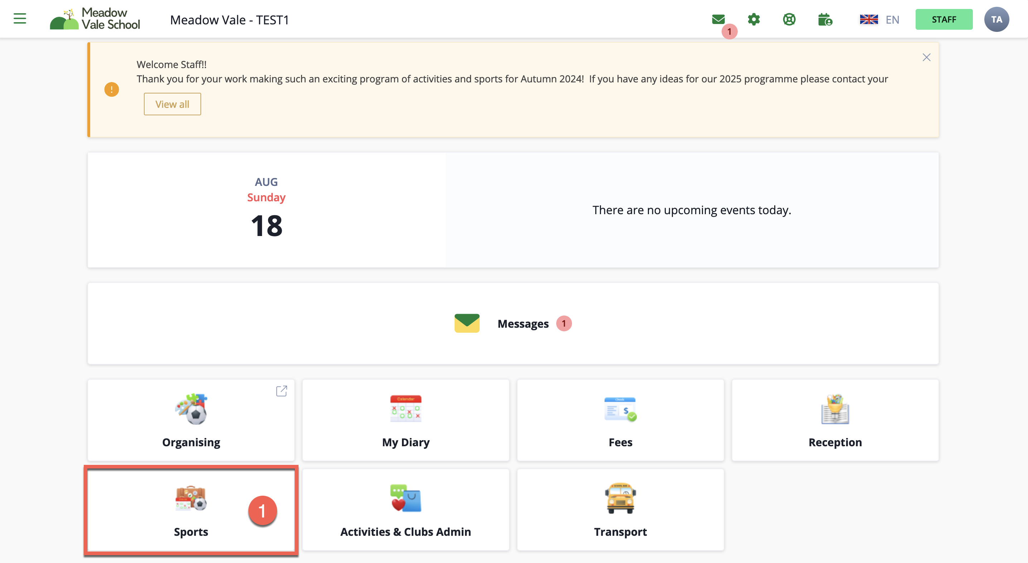Click View all announcements button
This screenshot has height=563, width=1028.
coord(173,104)
